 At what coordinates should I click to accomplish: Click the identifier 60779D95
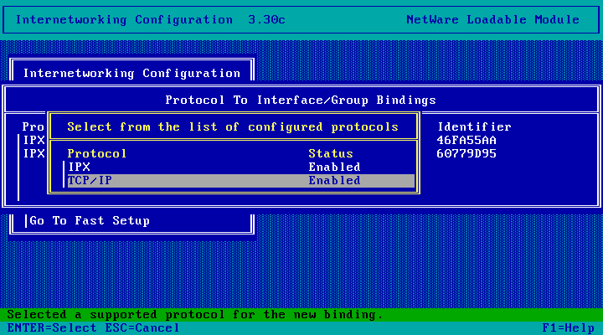tap(466, 153)
